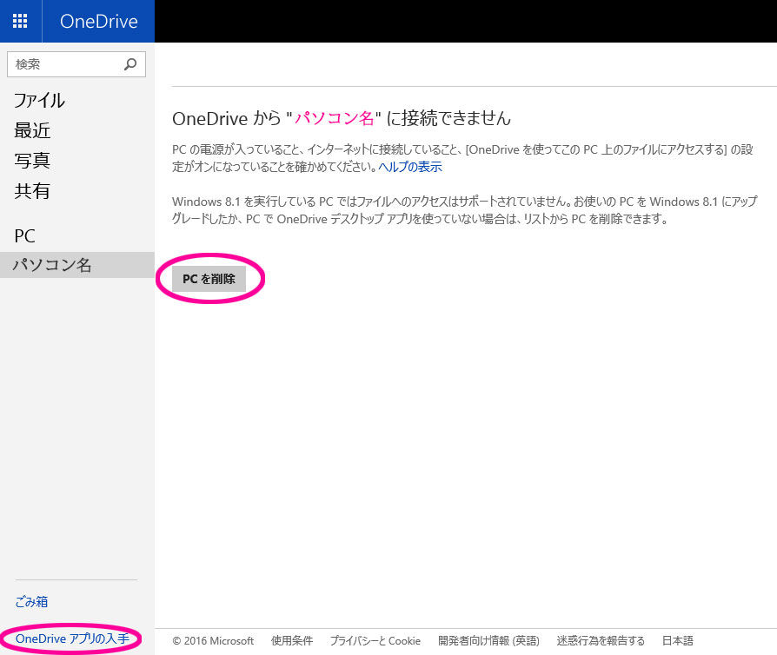The image size is (777, 655).
Task: Open the ごみ箱 (Recycle Bin)
Action: (x=32, y=601)
